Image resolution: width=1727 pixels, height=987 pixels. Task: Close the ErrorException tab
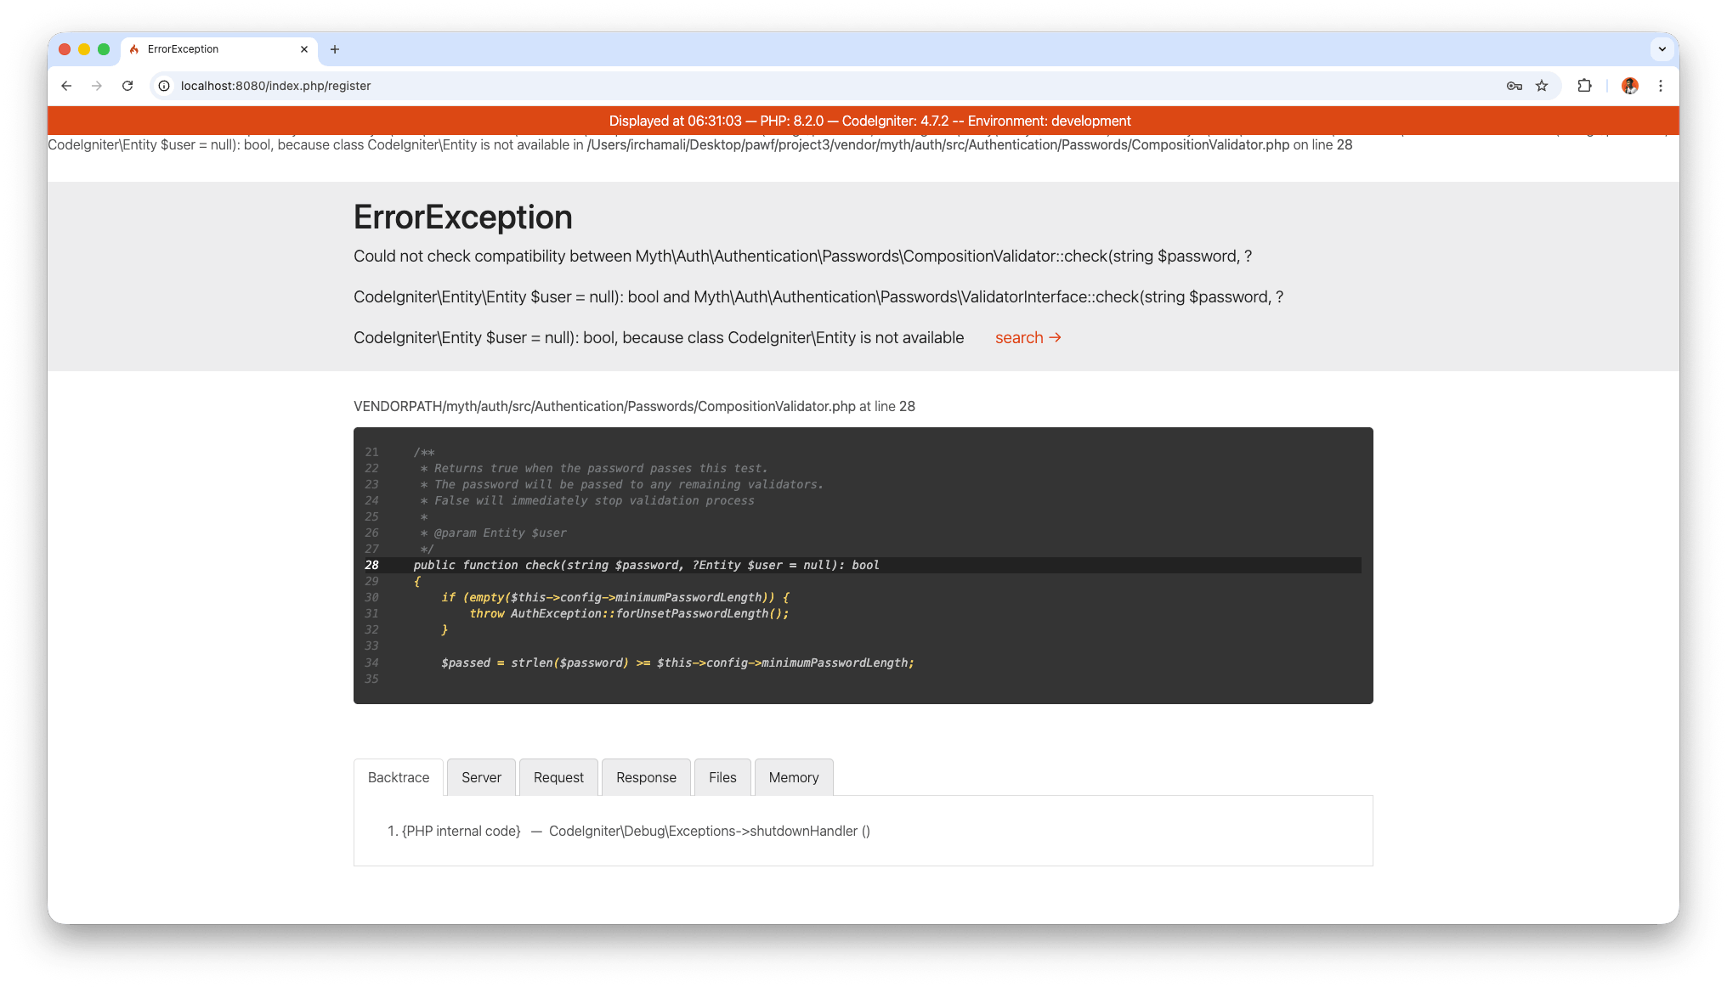click(x=304, y=49)
